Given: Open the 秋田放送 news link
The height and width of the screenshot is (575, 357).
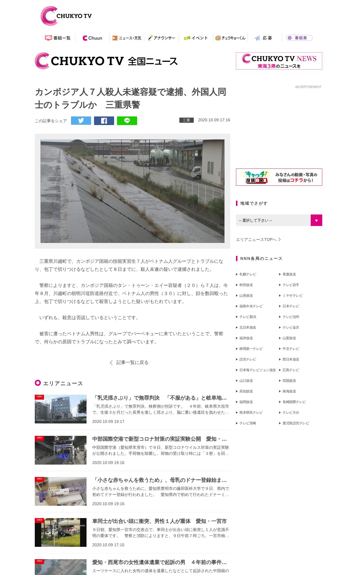Looking at the screenshot, I should pyautogui.click(x=245, y=285).
